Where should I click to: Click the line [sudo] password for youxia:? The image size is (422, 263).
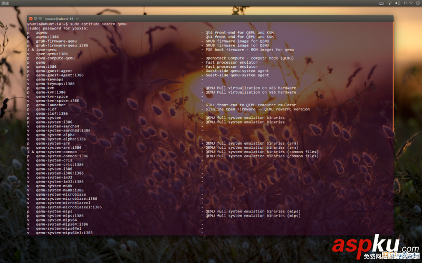click(57, 28)
